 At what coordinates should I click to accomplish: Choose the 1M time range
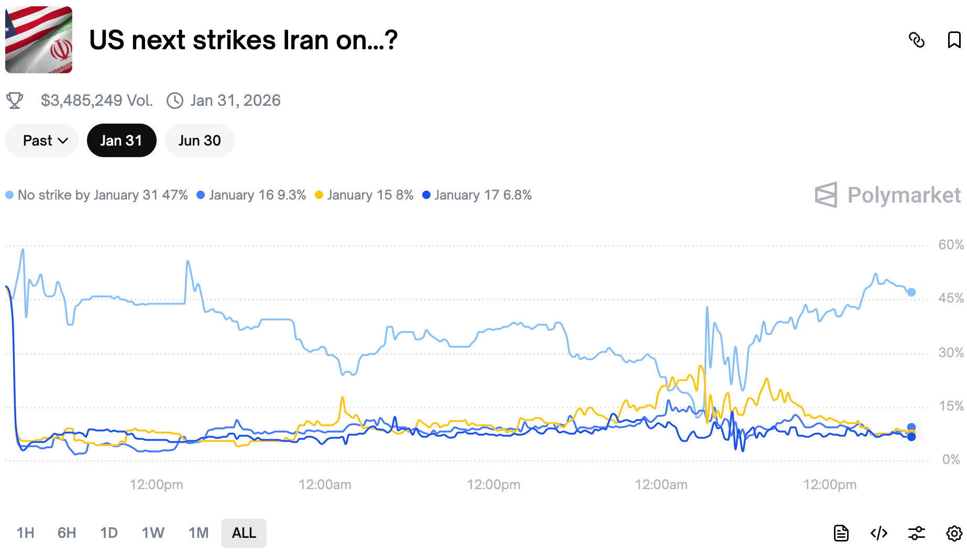tap(199, 533)
